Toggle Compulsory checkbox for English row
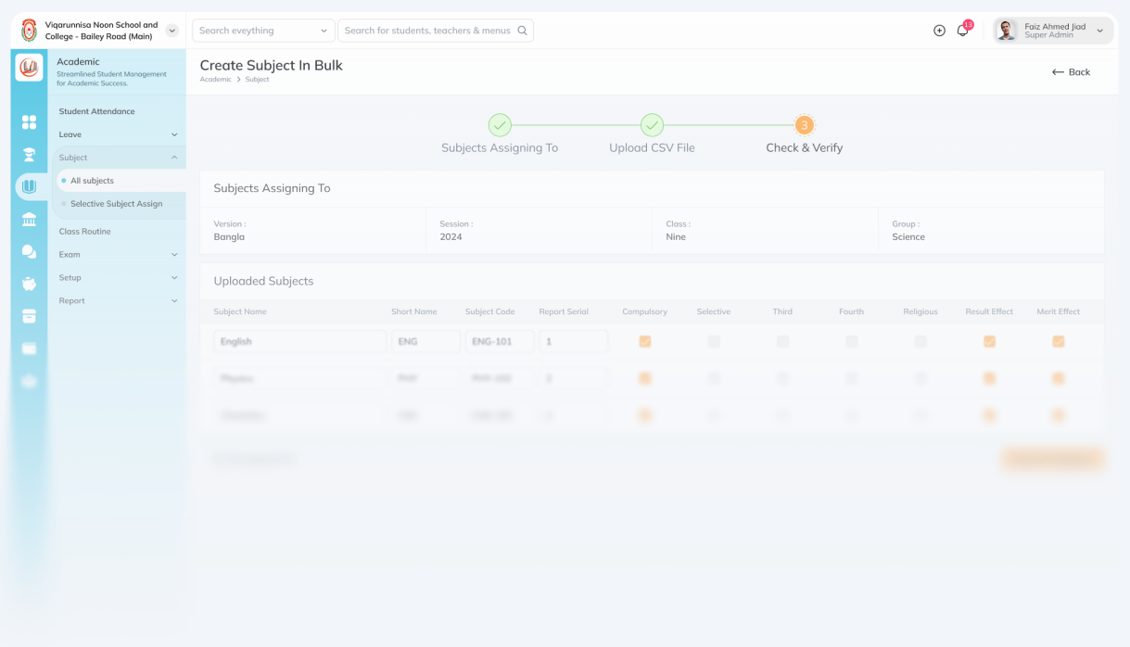This screenshot has width=1130, height=647. pyautogui.click(x=645, y=342)
